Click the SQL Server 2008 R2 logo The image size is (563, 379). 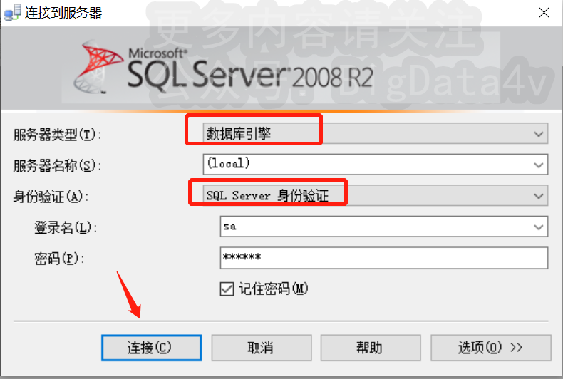tap(223, 68)
